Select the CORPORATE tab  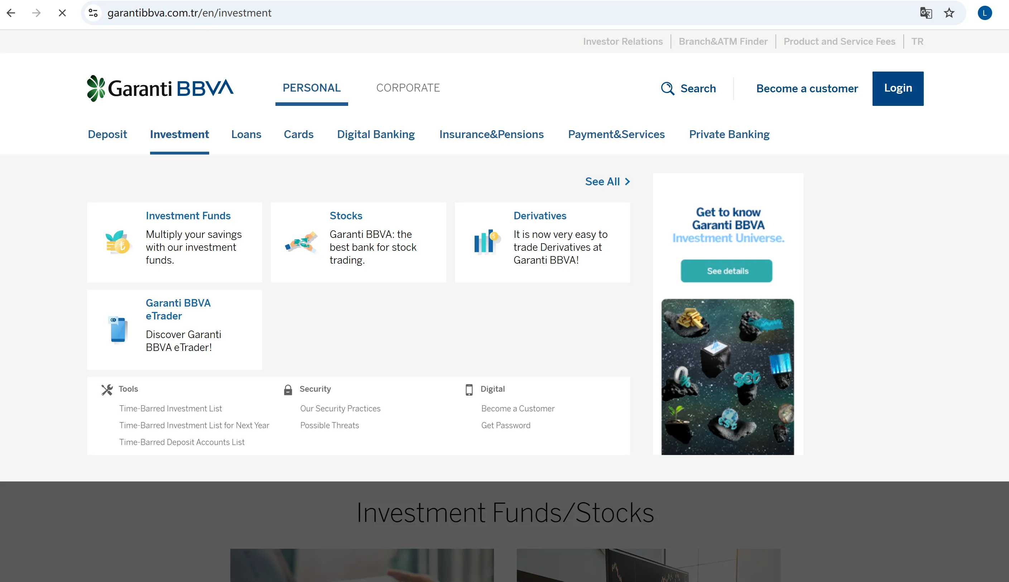408,88
